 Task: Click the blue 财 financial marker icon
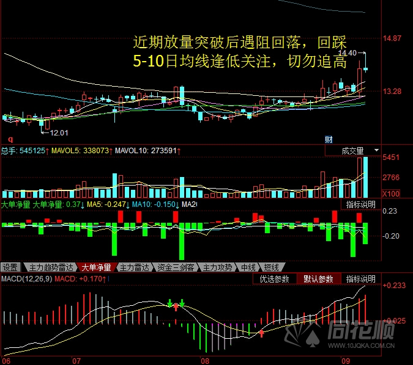[329, 140]
